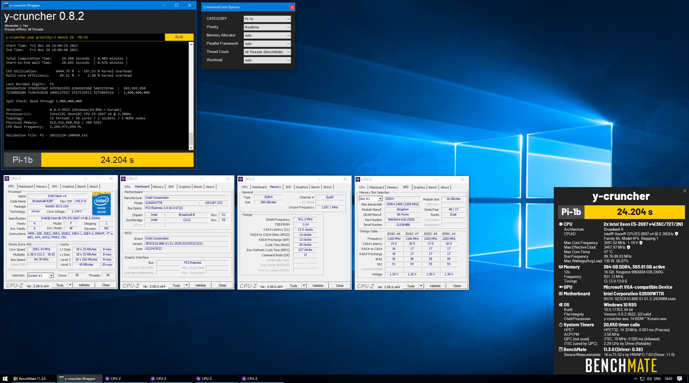Open the network icon in system tray
Viewport: 689px width, 383px height.
(642, 379)
